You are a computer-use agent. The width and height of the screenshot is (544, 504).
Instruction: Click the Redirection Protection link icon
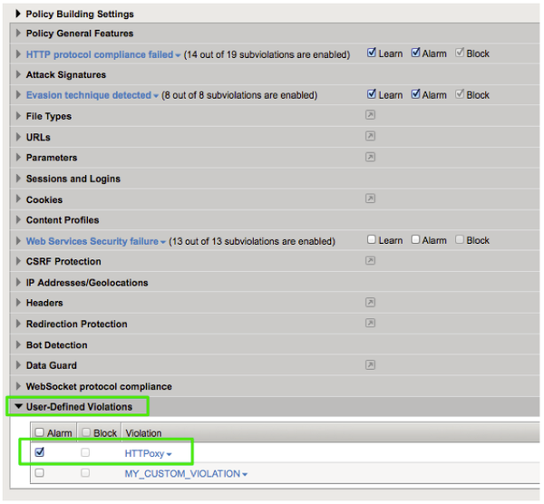(x=370, y=324)
